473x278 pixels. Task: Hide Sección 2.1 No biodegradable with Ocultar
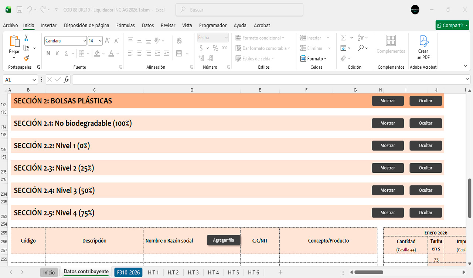425,123
